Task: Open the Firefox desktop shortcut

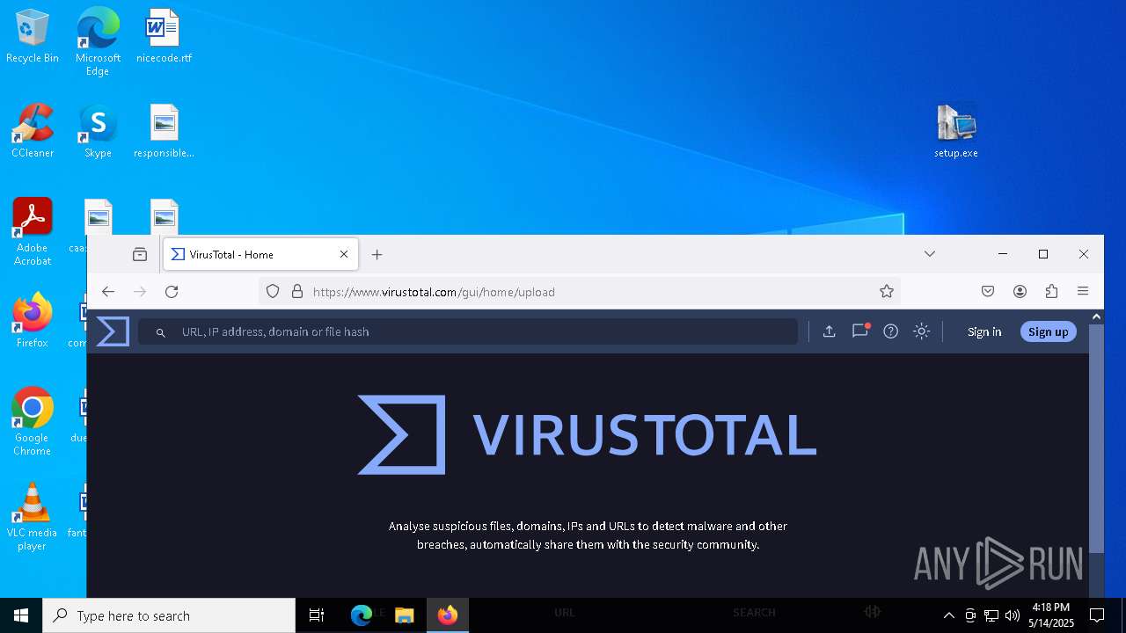Action: 33,321
